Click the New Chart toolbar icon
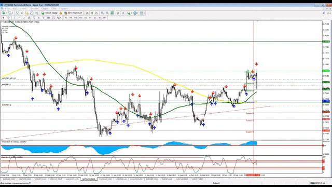This screenshot has height=187, width=332. [4, 13]
